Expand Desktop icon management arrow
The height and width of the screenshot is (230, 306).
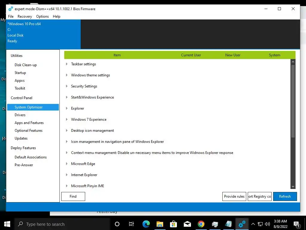tap(67, 131)
